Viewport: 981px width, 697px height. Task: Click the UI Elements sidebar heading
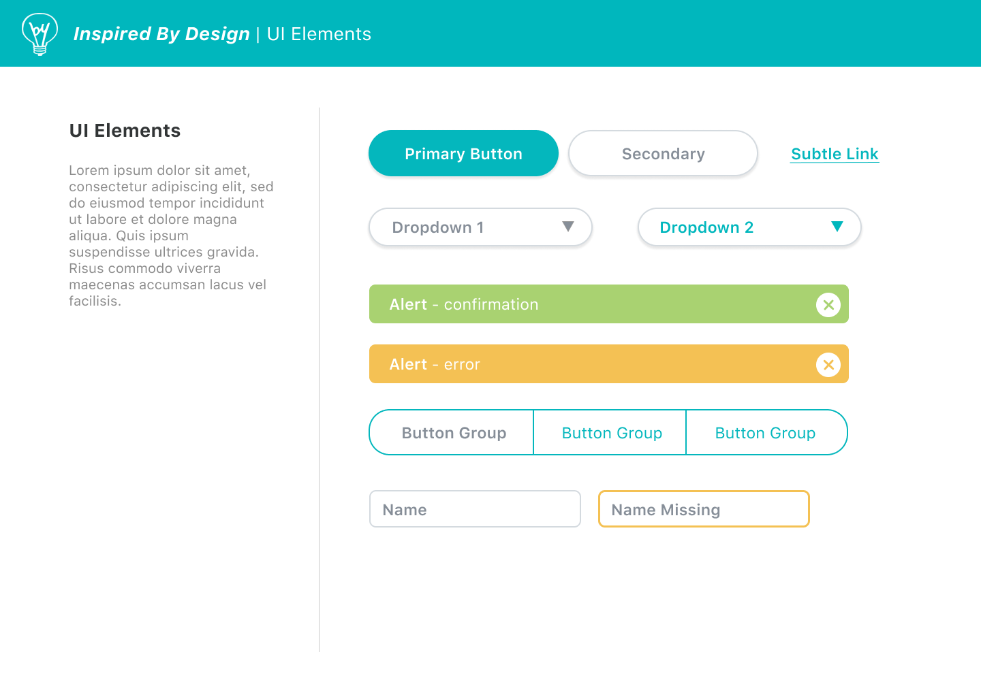point(125,131)
